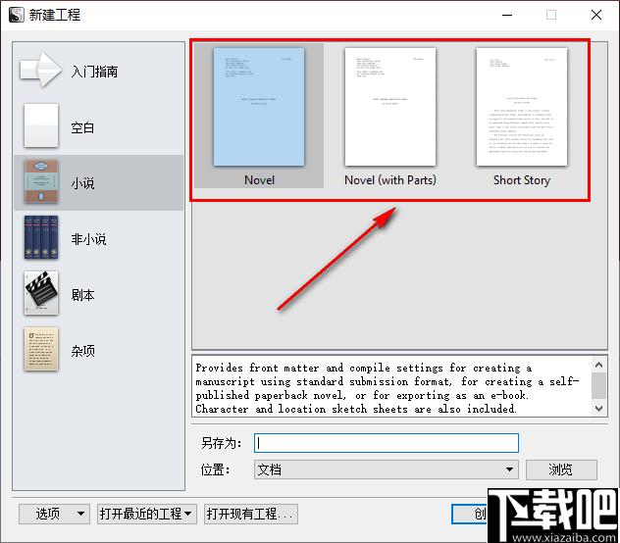Choose the 剧本 clapperboard icon

(41, 293)
